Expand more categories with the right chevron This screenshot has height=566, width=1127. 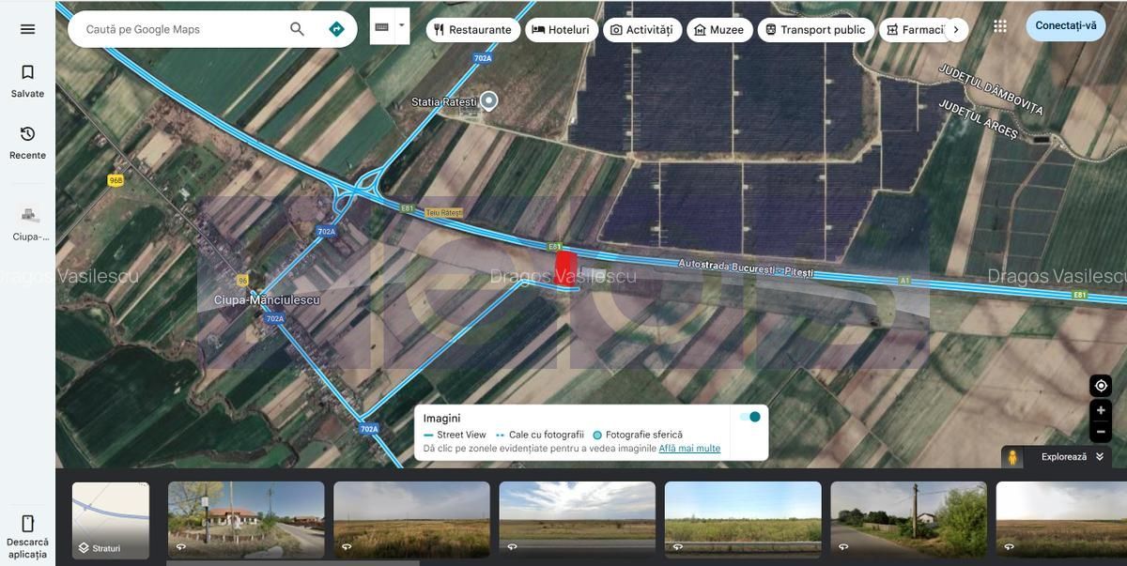pos(957,29)
